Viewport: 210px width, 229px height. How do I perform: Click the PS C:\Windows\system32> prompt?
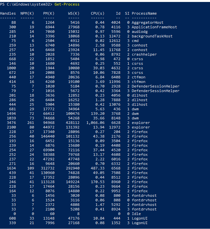26,4
